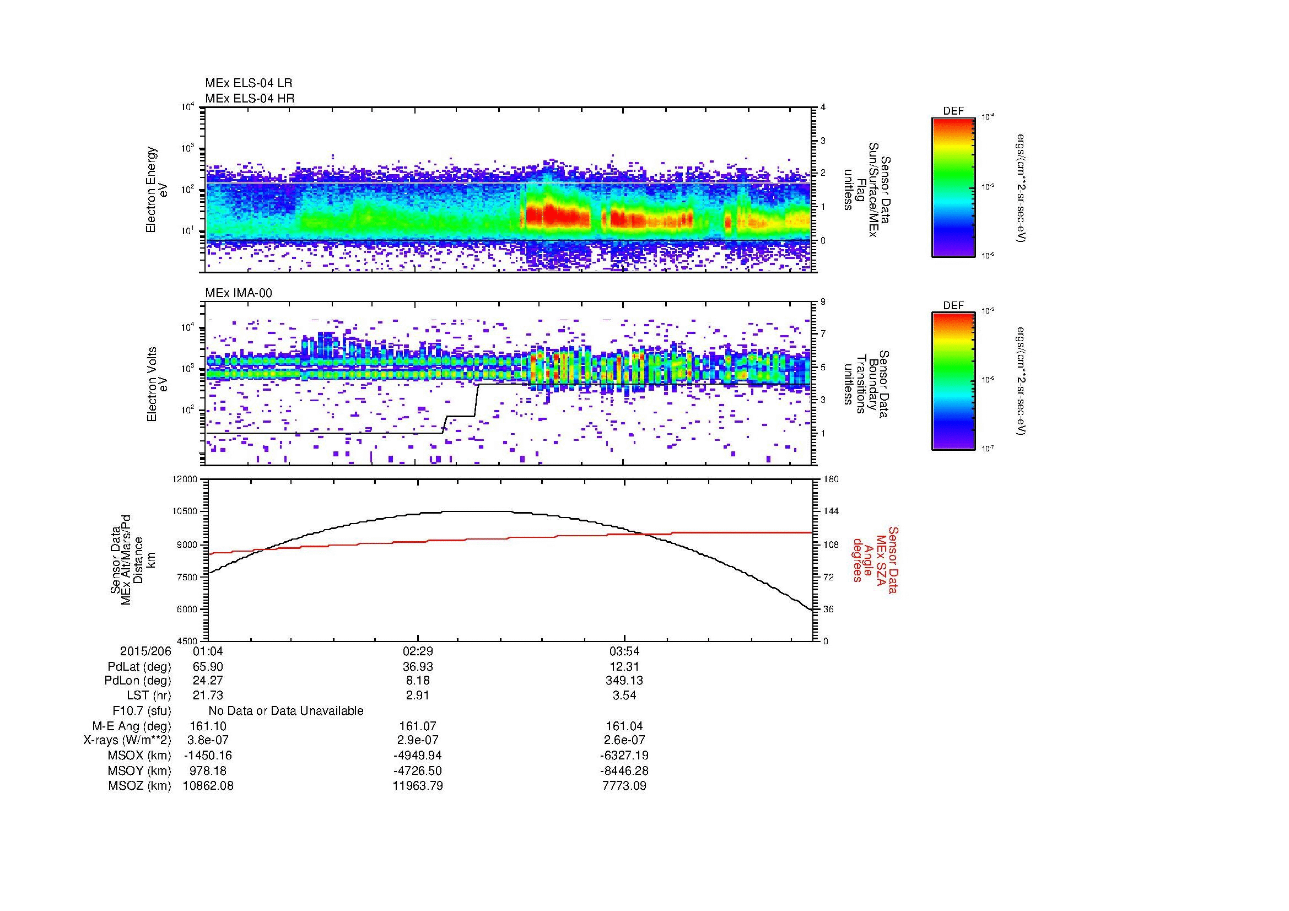The width and height of the screenshot is (1289, 911).
Task: Click the 'PdLon (deg)' row label
Action: point(138,681)
